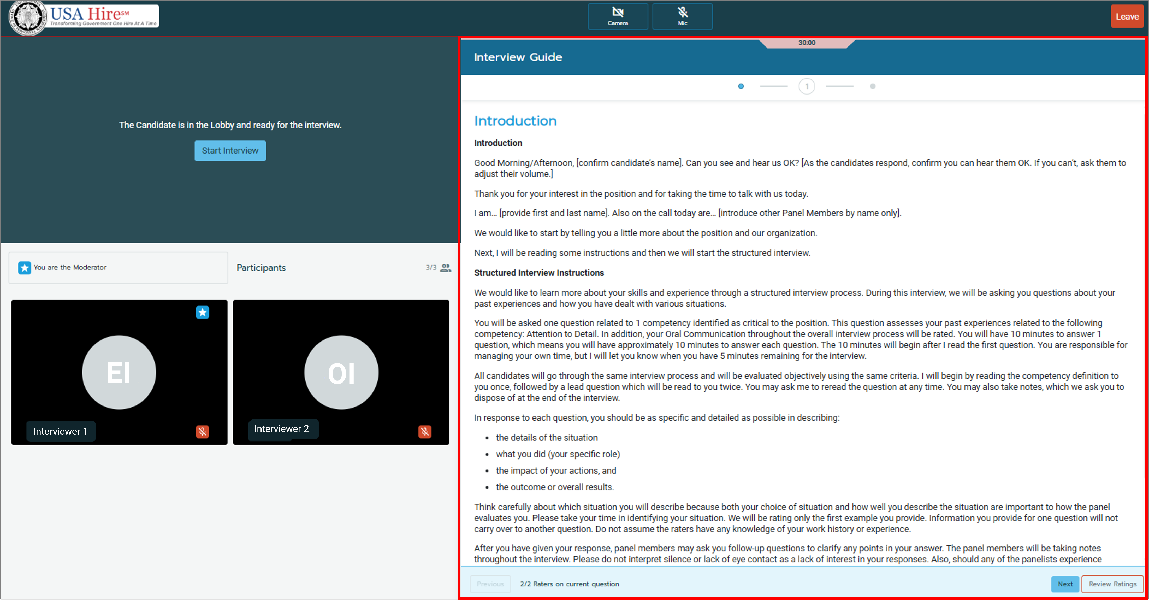
Task: Click the participants people icon next to 3/3
Action: pos(446,268)
